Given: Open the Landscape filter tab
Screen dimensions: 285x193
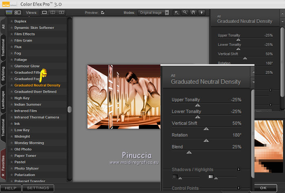Looking at the screenshot, I should coord(3,100).
